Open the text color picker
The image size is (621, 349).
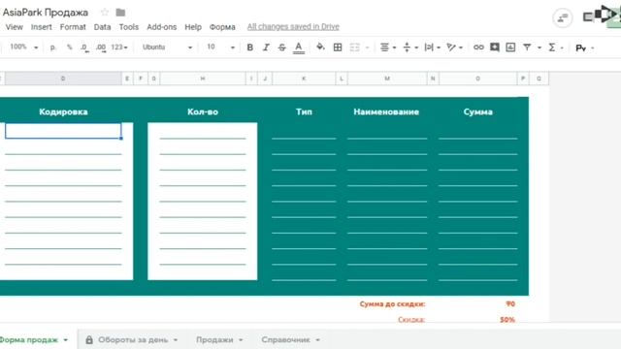[299, 48]
